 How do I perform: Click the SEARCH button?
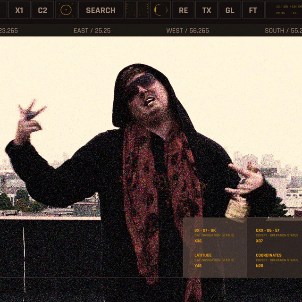tap(101, 10)
